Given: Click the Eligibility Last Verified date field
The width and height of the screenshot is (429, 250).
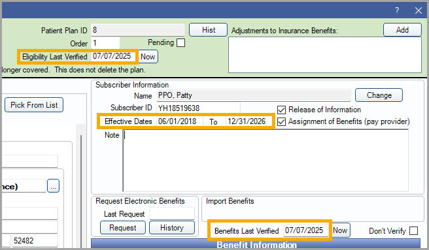Looking at the screenshot, I should point(113,56).
